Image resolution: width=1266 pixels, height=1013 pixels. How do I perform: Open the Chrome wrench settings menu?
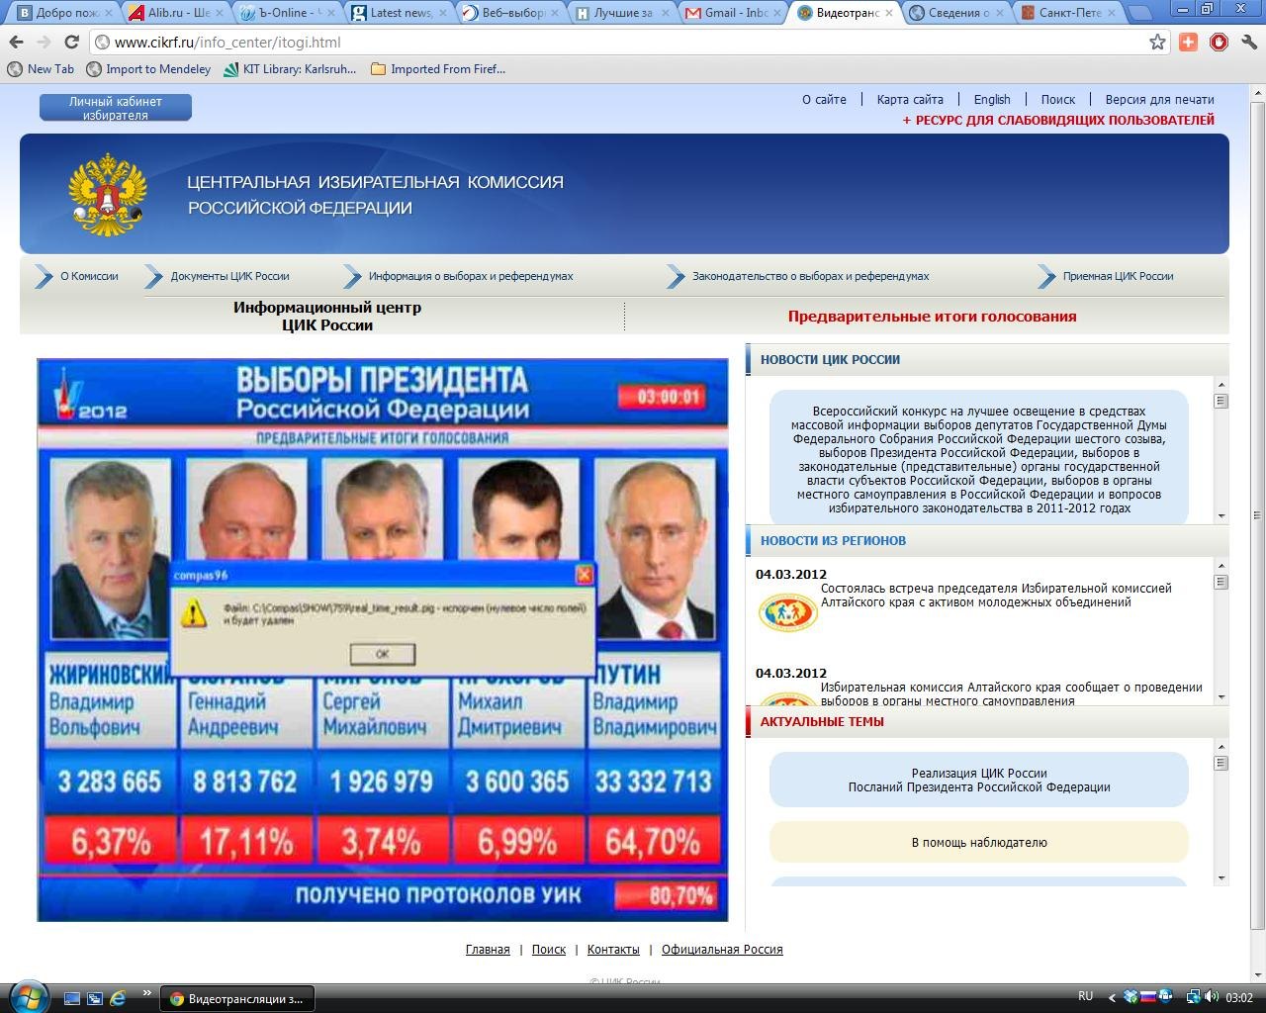pos(1248,43)
